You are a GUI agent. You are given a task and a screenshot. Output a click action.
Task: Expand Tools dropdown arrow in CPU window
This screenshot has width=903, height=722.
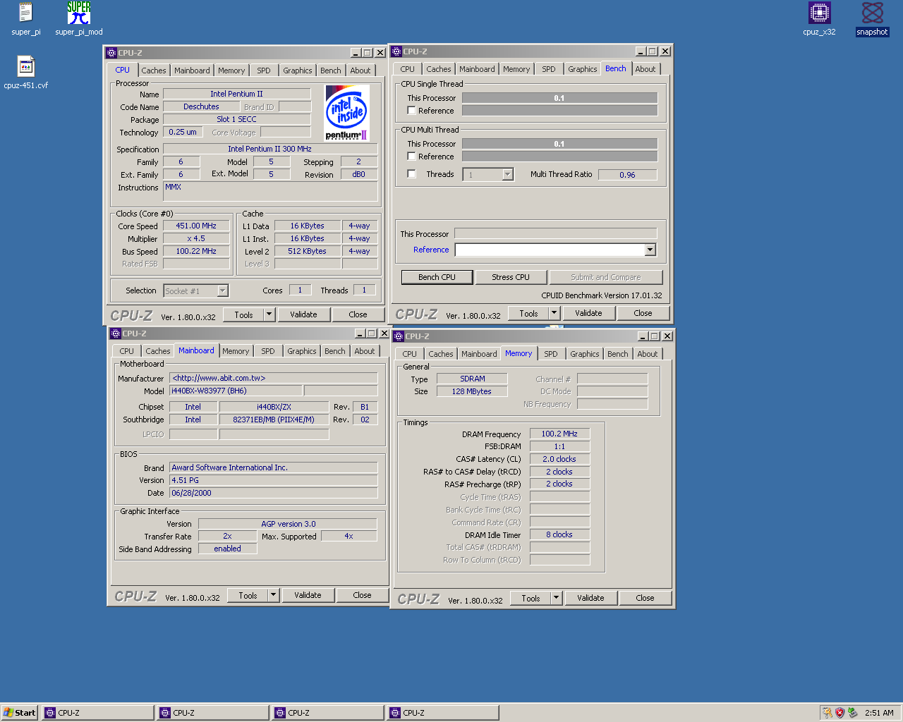point(269,314)
